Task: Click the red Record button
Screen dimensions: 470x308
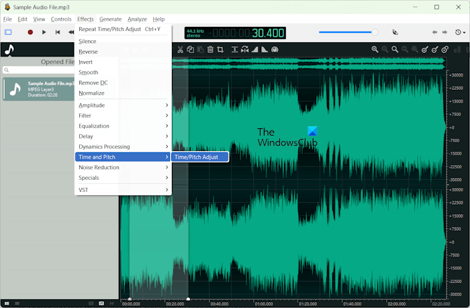Action: [x=30, y=32]
